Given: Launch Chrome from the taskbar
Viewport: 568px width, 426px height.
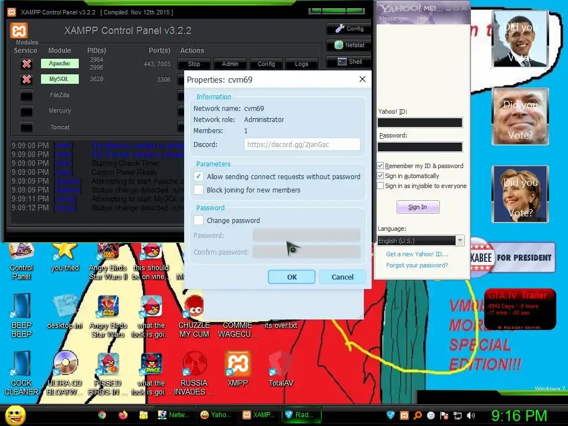Looking at the screenshot, I should click(x=102, y=415).
